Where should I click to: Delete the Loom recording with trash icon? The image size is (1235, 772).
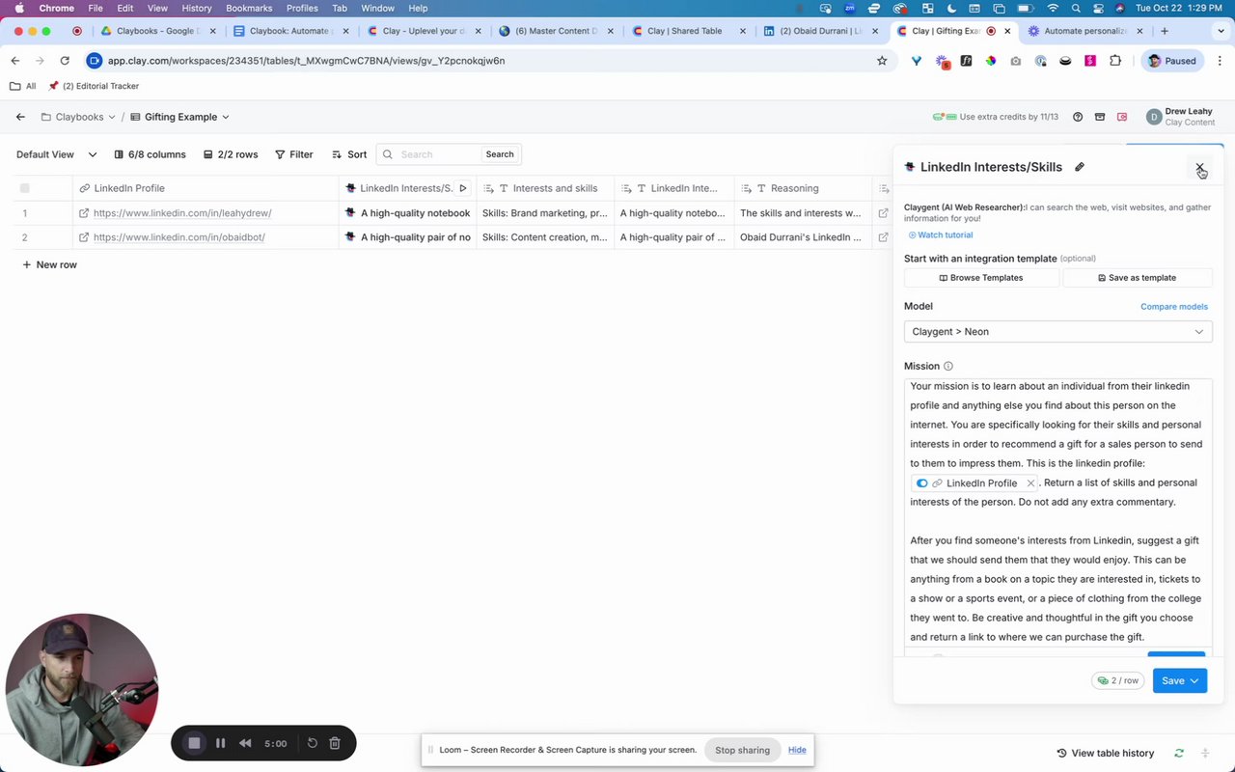335,743
